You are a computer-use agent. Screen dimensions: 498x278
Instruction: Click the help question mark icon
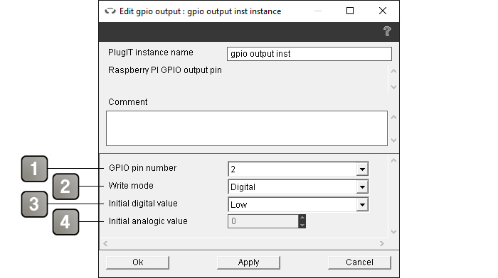(x=387, y=31)
